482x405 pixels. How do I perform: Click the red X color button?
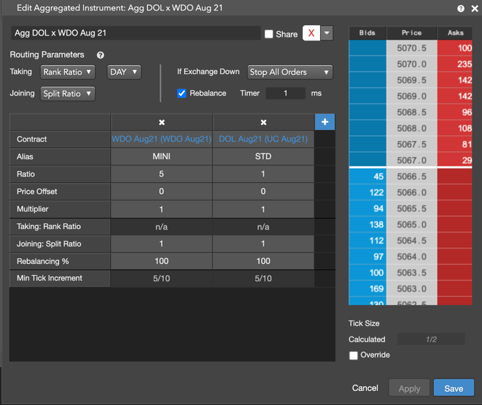coord(311,34)
